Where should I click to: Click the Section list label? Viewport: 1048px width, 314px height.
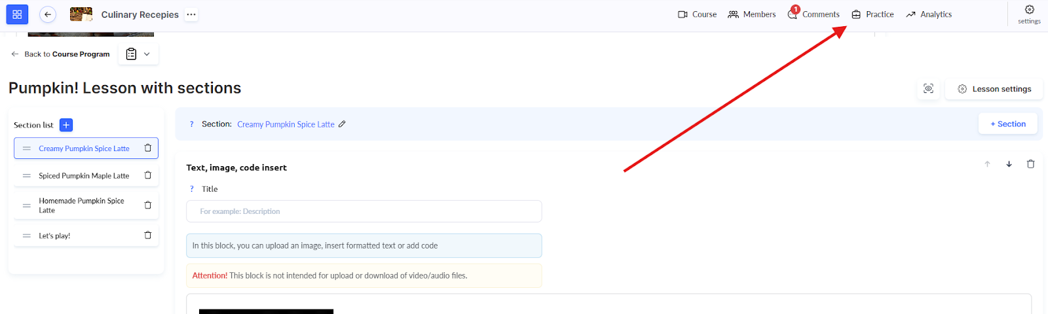coord(33,125)
